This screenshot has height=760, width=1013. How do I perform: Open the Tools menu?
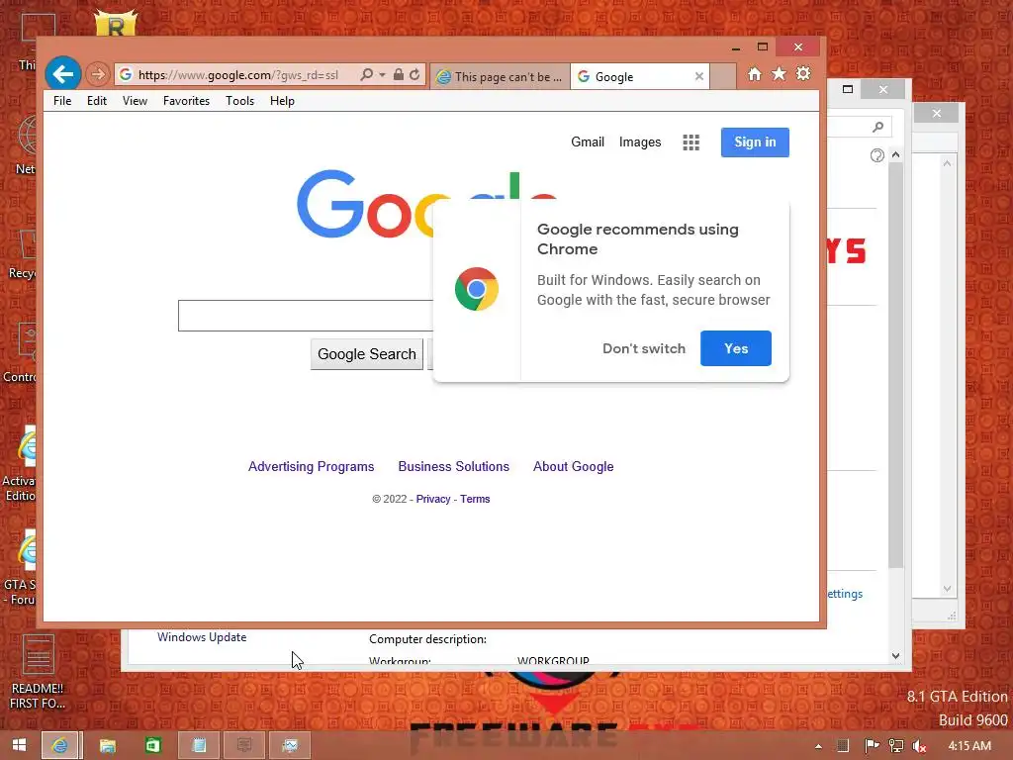pos(239,101)
